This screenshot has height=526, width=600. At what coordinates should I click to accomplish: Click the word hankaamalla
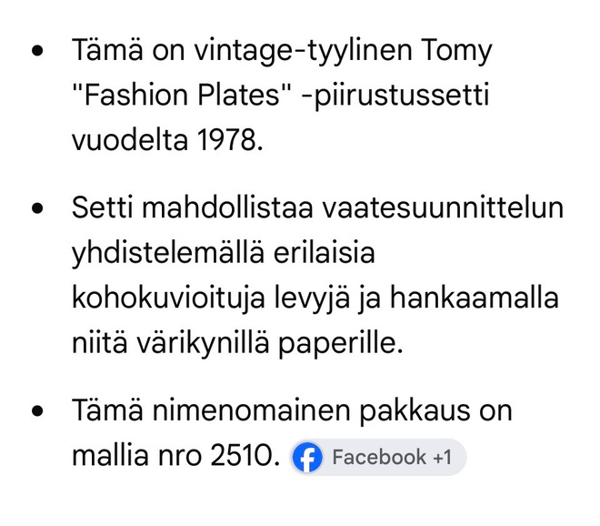(x=475, y=298)
